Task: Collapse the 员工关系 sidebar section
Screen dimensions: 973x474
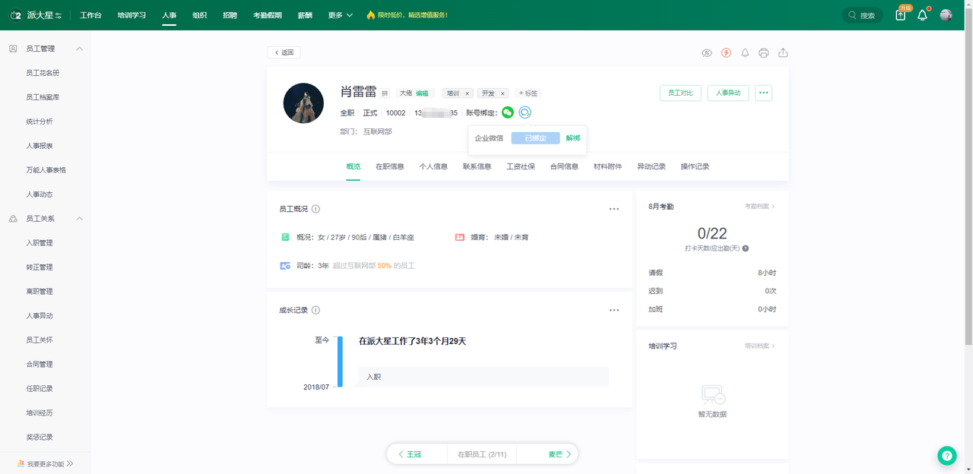Action: [80, 219]
